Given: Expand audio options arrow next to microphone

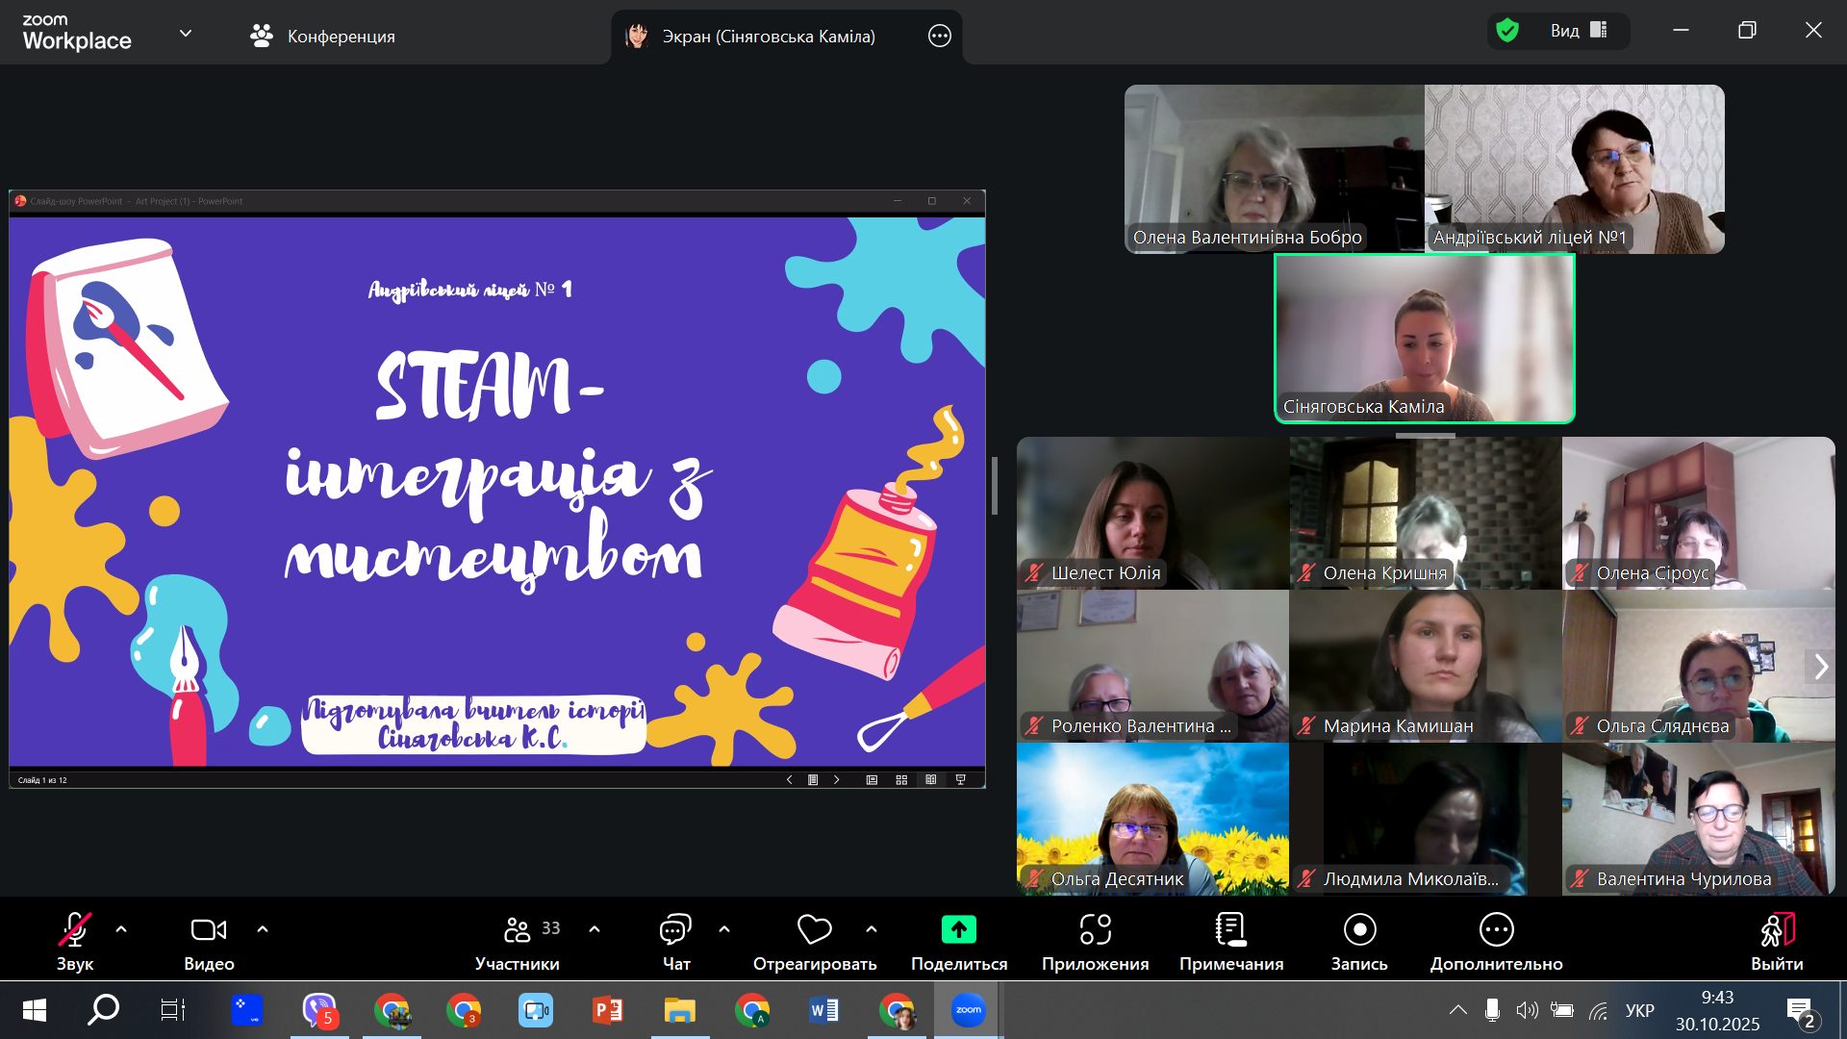Looking at the screenshot, I should (121, 929).
